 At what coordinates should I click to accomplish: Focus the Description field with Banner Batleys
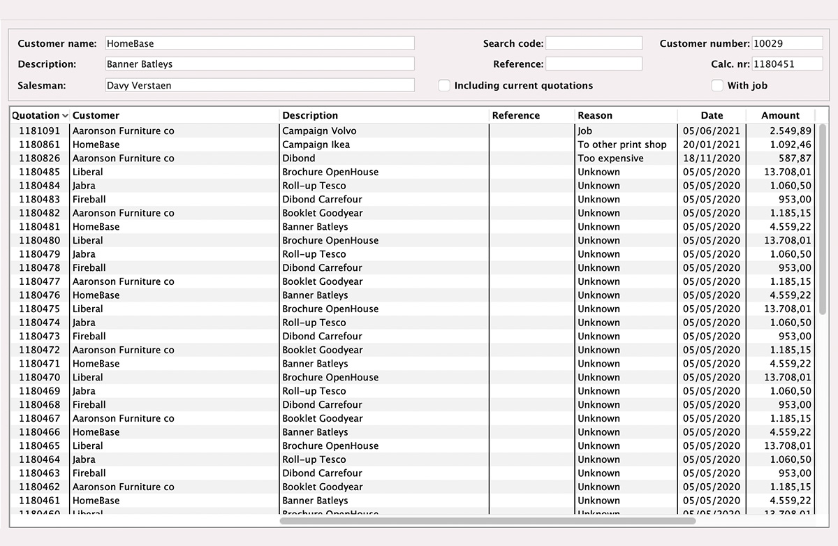259,64
